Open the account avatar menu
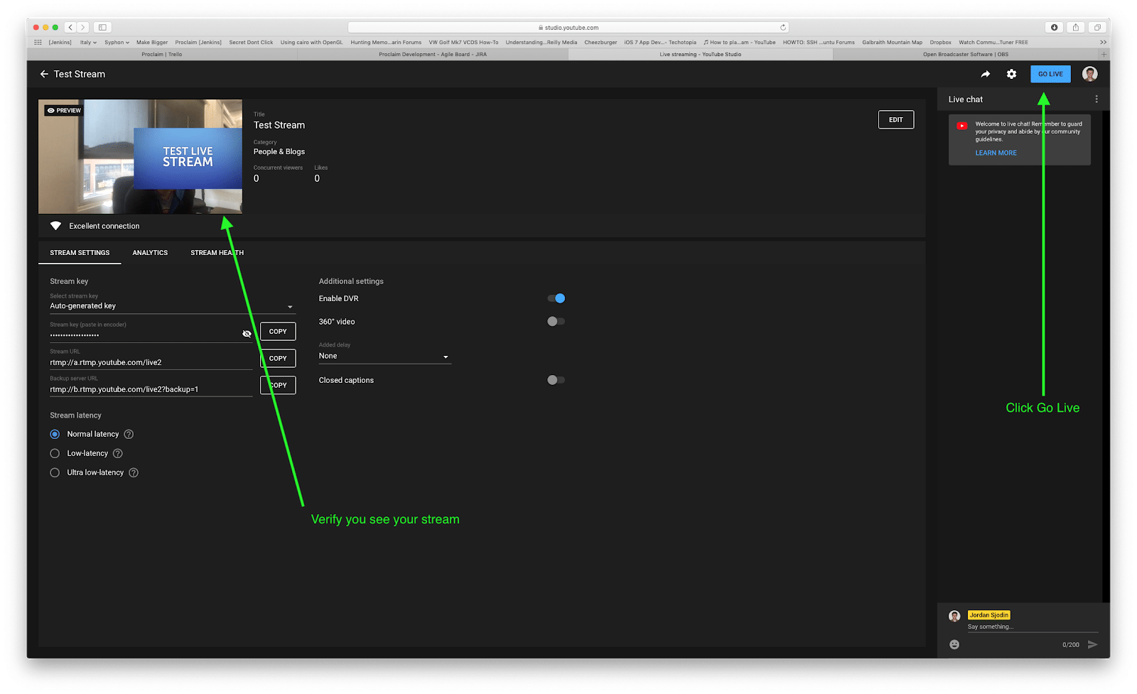Image resolution: width=1137 pixels, height=694 pixels. (1089, 74)
